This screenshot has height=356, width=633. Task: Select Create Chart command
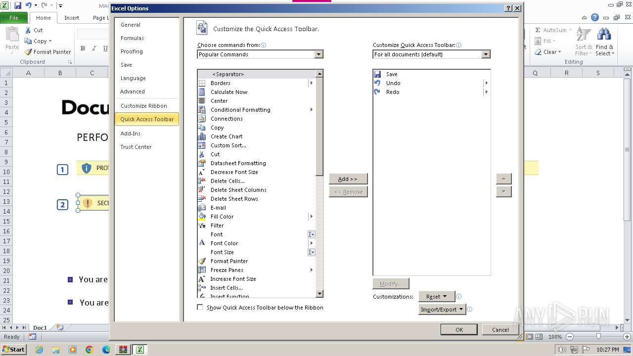[256, 136]
